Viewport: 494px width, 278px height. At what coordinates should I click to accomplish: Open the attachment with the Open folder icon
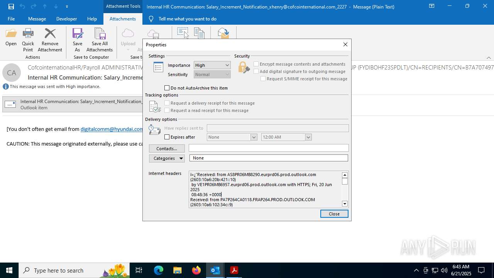coord(11,38)
